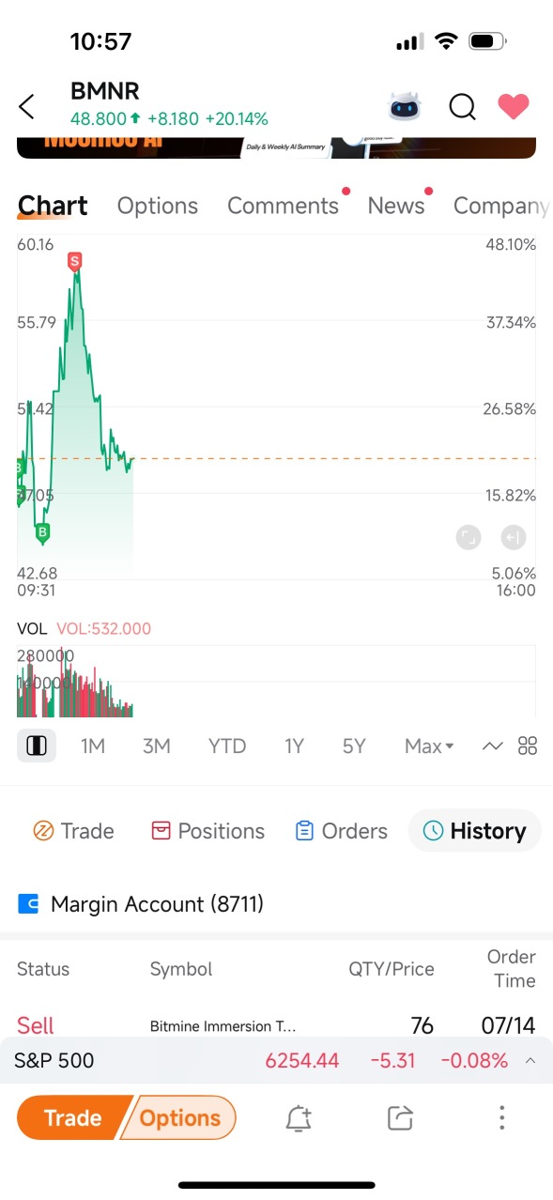This screenshot has height=1200, width=553.
Task: Toggle the heart watchlist favorite
Action: pyautogui.click(x=514, y=106)
